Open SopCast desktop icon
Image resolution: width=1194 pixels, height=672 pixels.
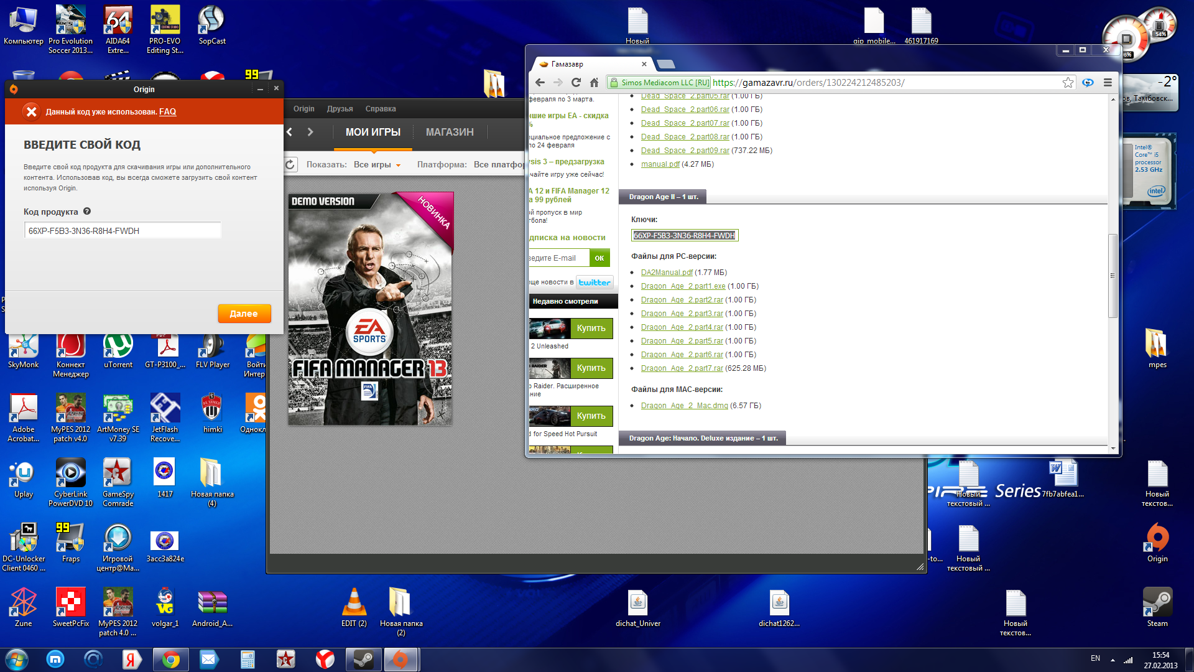212,25
